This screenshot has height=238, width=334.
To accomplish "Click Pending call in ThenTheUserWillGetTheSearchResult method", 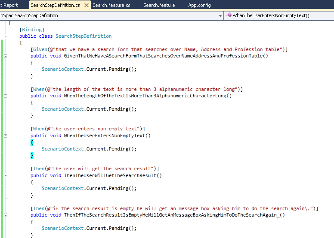I will [x=119, y=188].
